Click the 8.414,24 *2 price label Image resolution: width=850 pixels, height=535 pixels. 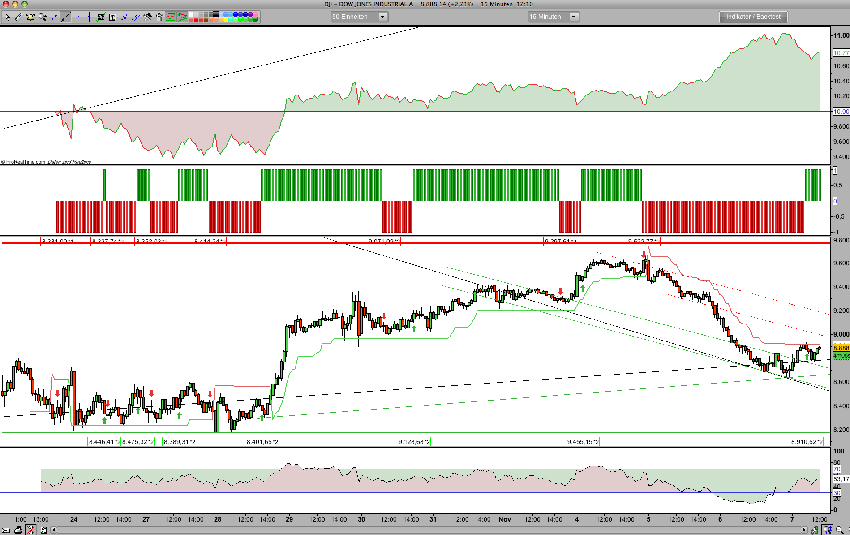(x=210, y=242)
